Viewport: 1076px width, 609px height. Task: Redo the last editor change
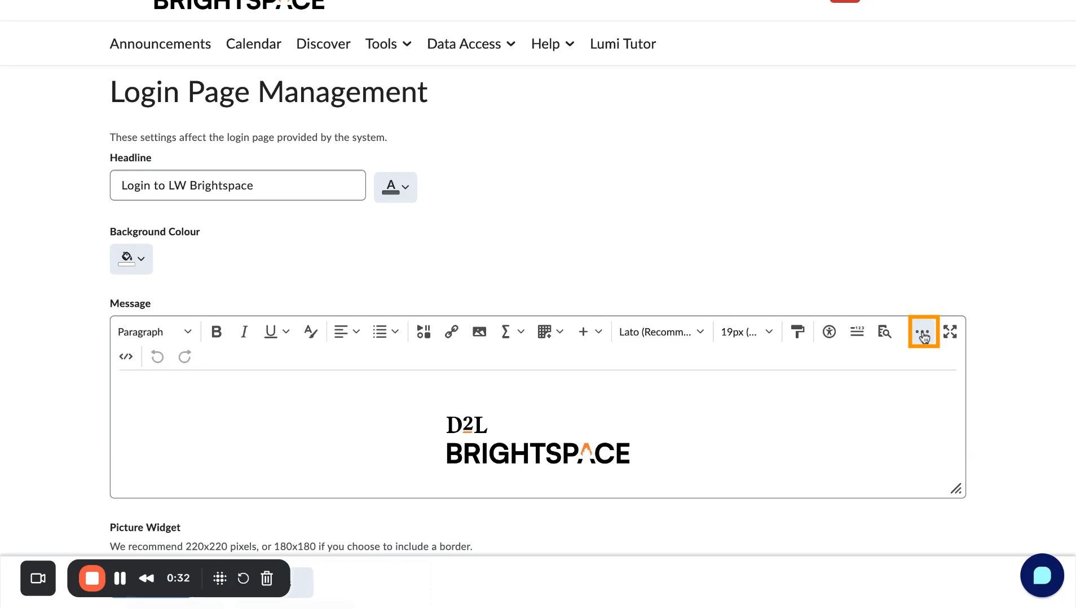click(184, 356)
